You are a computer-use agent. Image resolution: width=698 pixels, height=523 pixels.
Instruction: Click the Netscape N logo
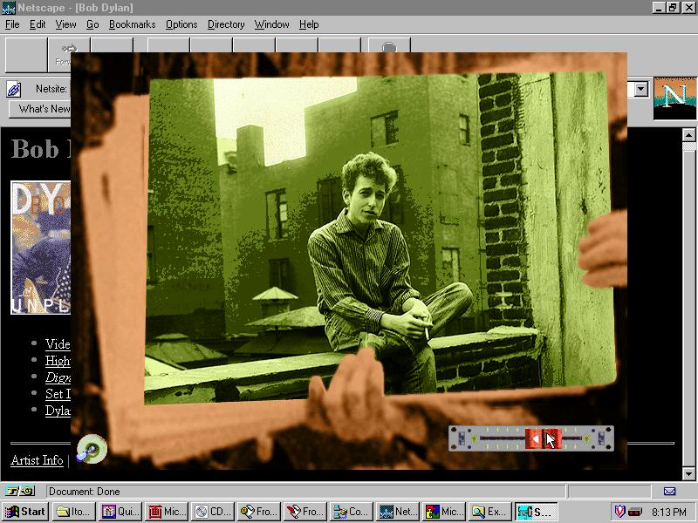(x=674, y=98)
